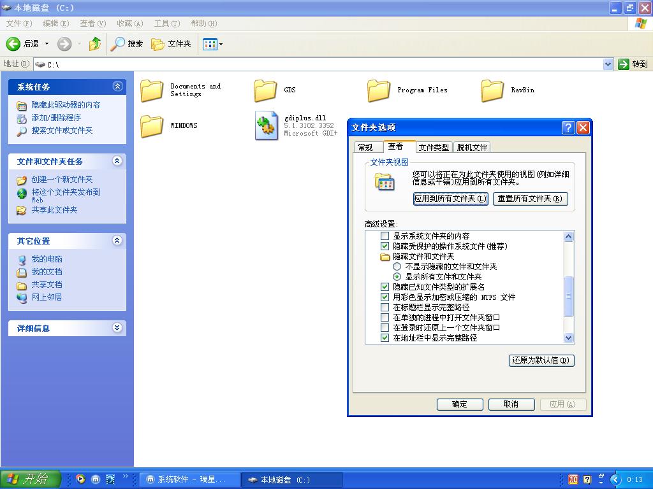Select the WINDOWS folder icon
This screenshot has width=653, height=489.
[x=151, y=125]
